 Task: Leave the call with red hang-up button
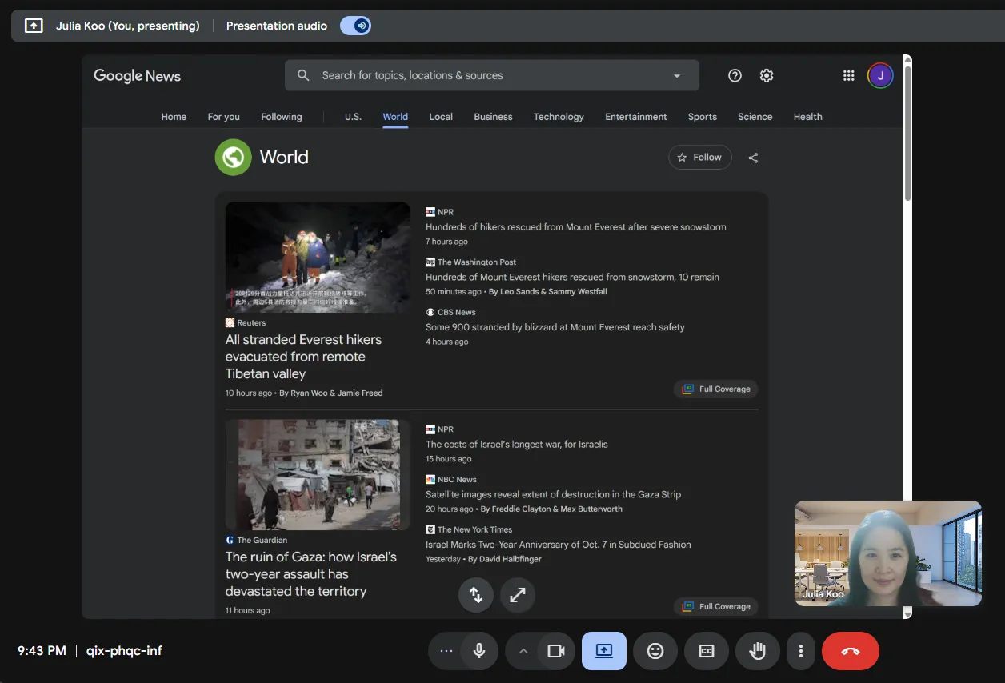click(x=851, y=651)
